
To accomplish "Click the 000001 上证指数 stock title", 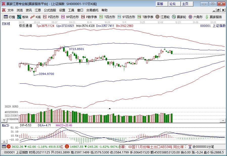I will pyautogui.click(x=213, y=26).
